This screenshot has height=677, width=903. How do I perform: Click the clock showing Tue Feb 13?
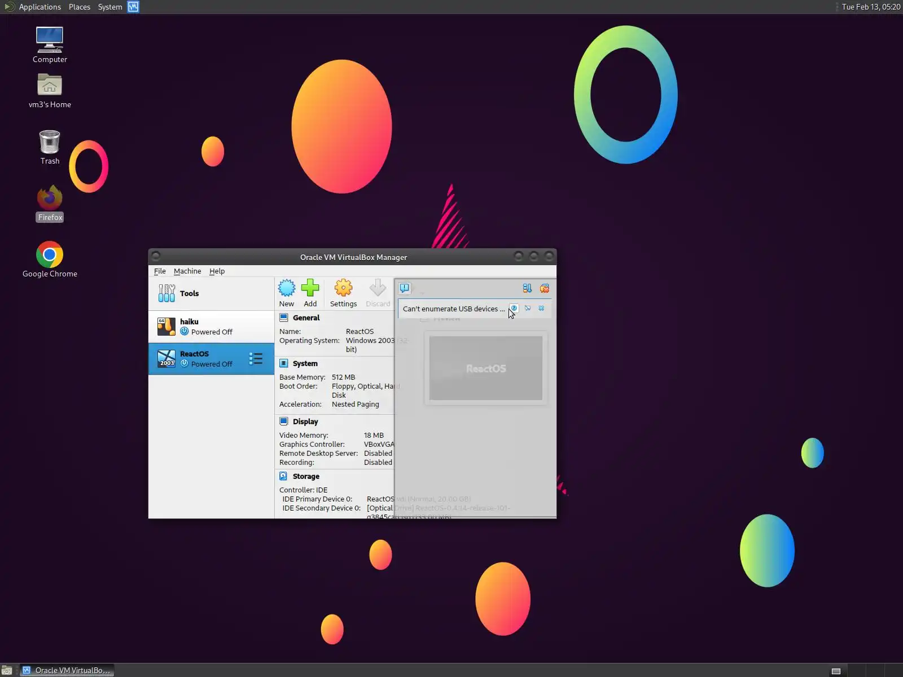871,7
